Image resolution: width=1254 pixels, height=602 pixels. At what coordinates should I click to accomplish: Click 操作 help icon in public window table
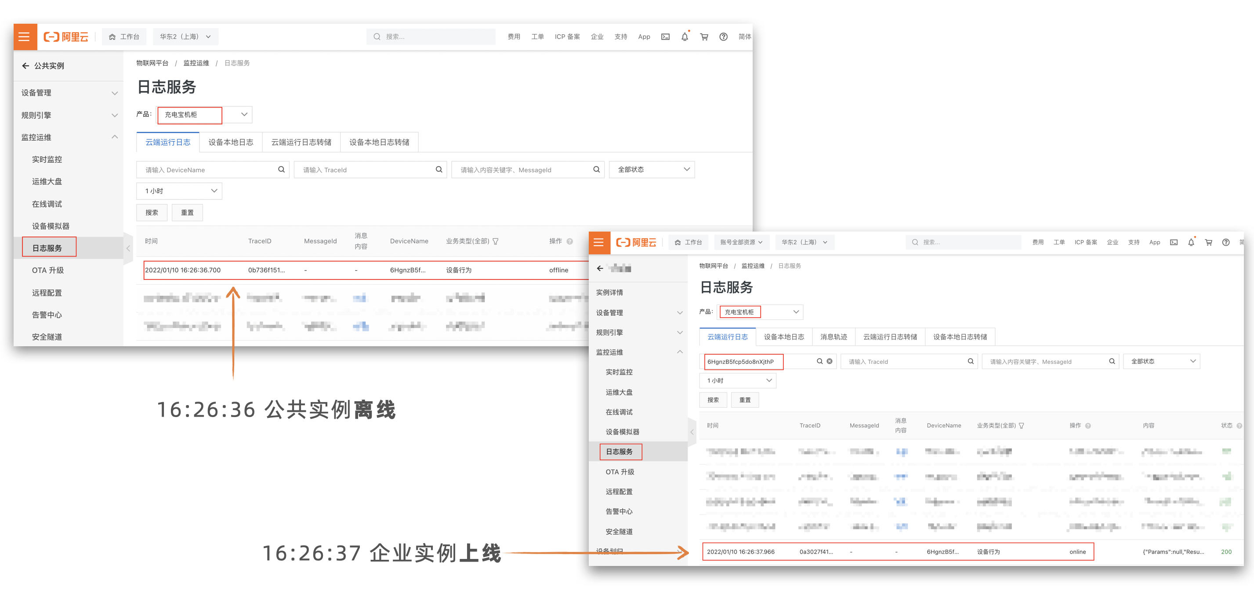click(569, 241)
